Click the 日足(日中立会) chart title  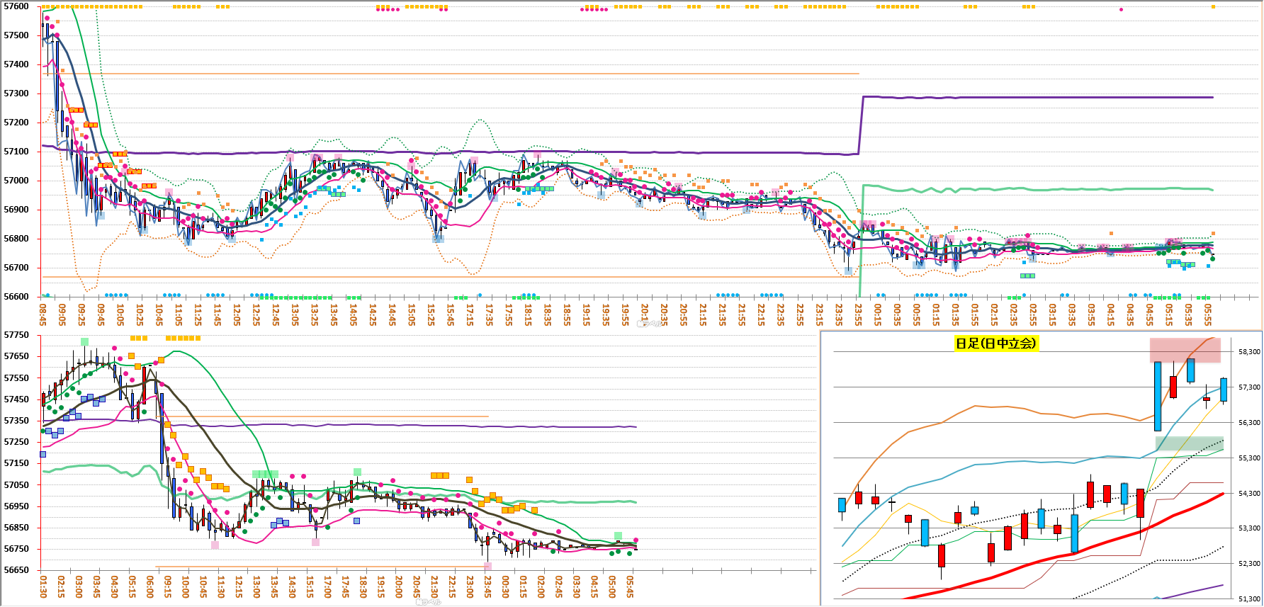point(995,344)
